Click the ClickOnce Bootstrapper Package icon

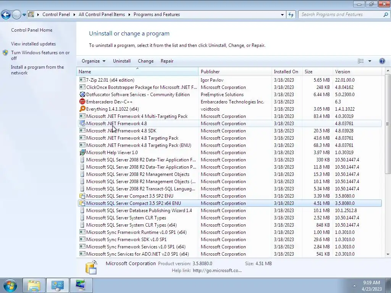(x=82, y=87)
